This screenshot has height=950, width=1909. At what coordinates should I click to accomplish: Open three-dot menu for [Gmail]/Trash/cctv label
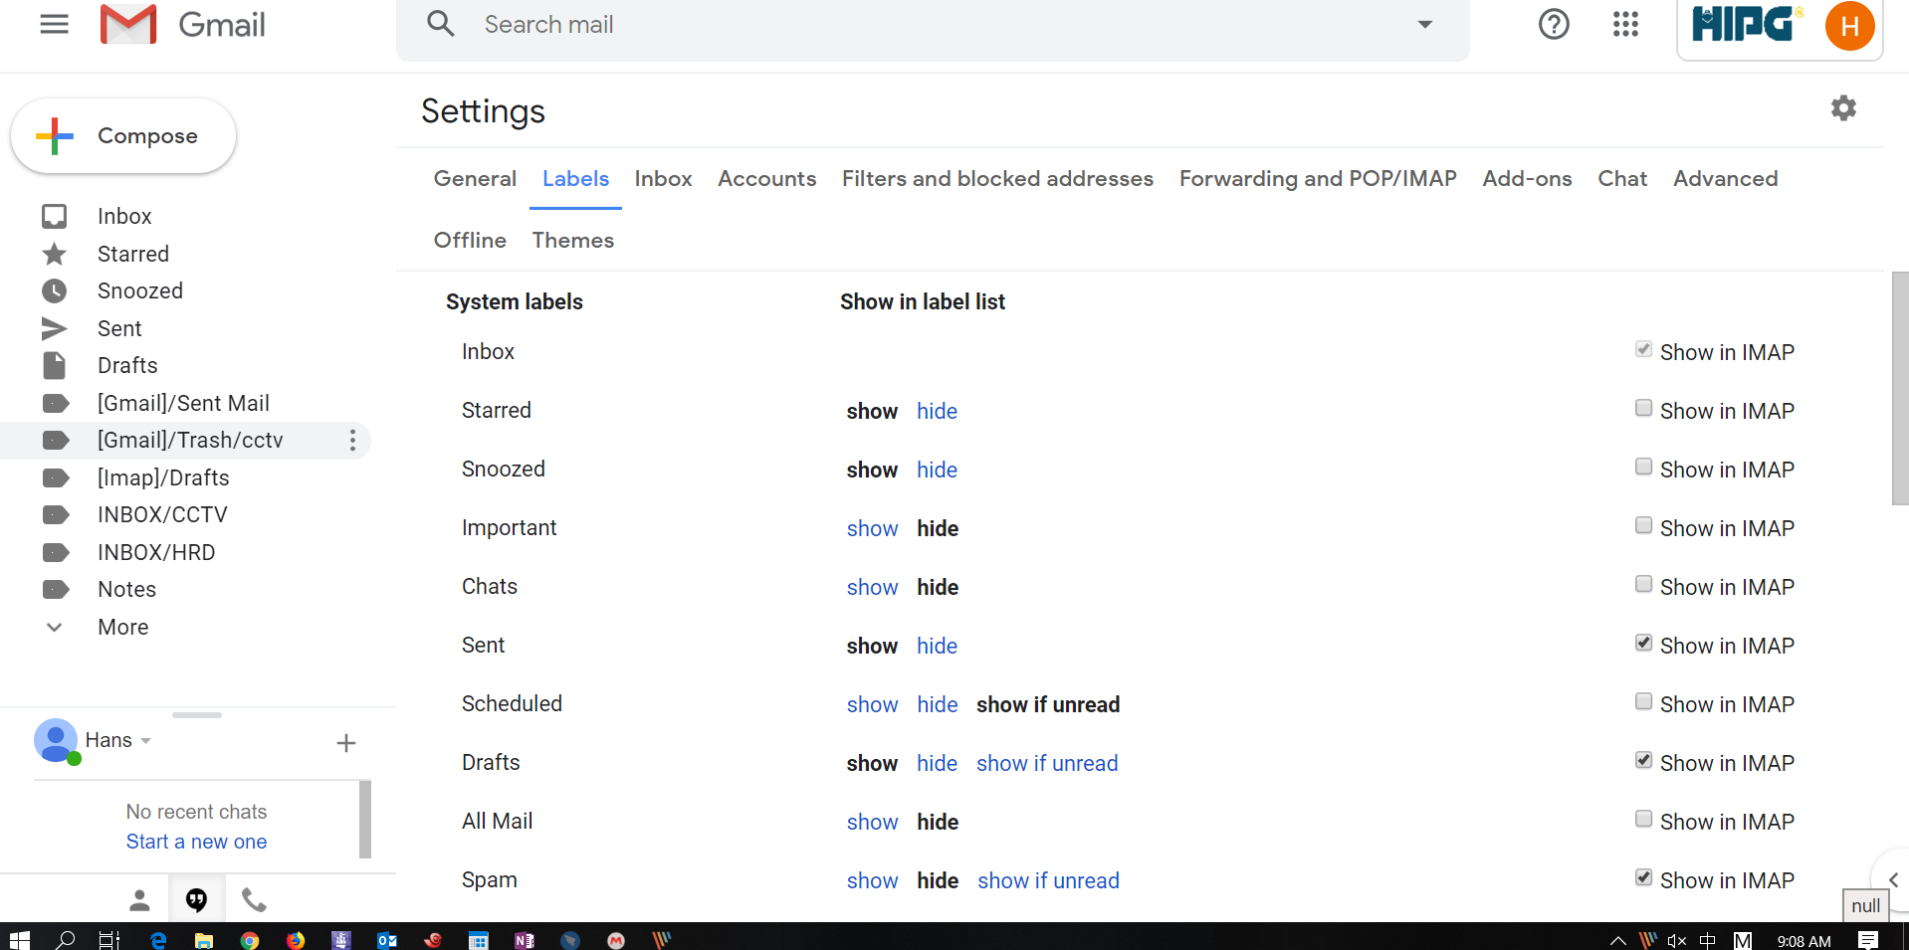[x=352, y=441]
